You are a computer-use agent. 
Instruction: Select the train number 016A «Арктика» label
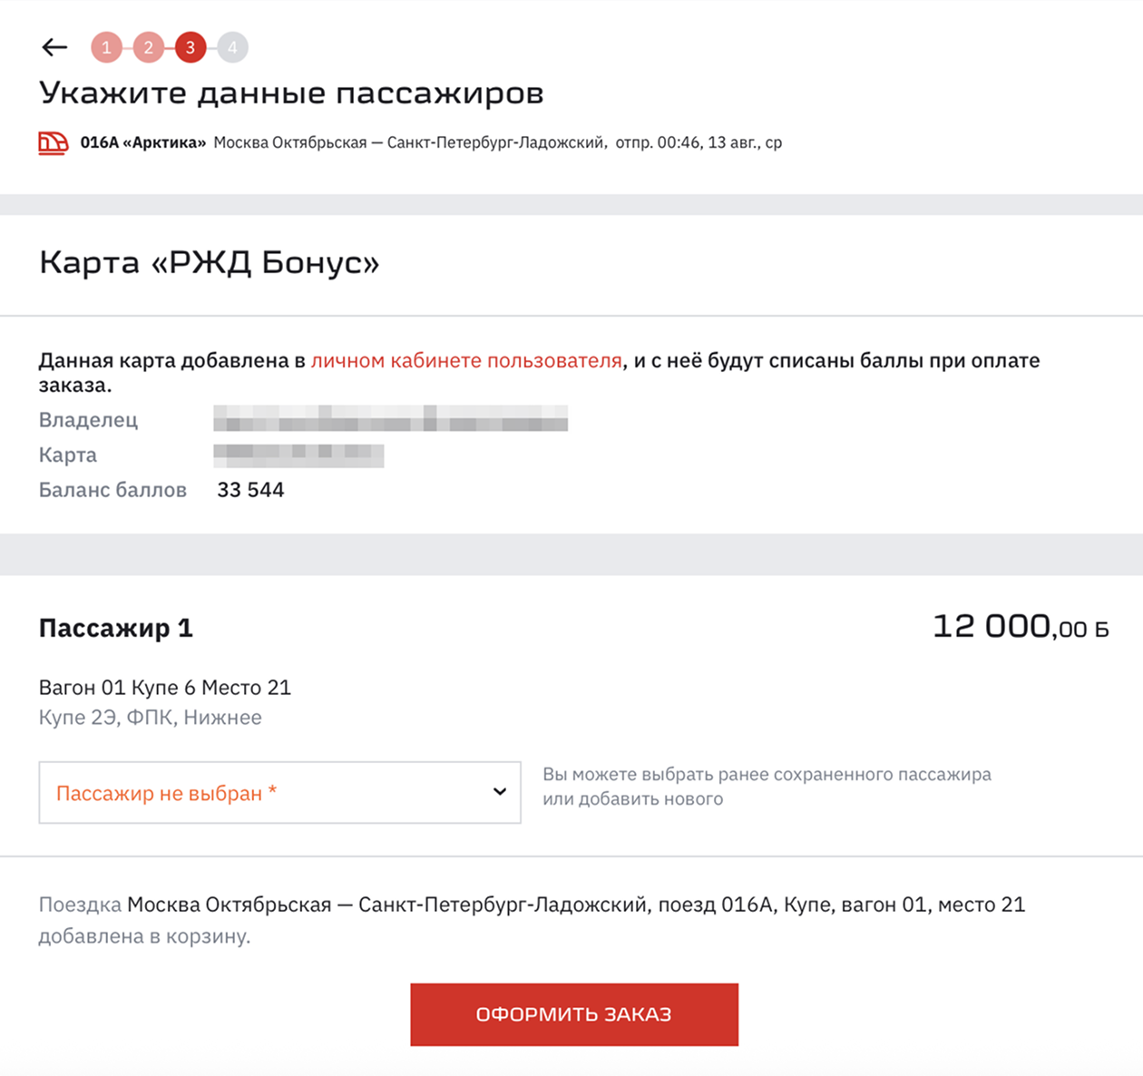[x=142, y=142]
